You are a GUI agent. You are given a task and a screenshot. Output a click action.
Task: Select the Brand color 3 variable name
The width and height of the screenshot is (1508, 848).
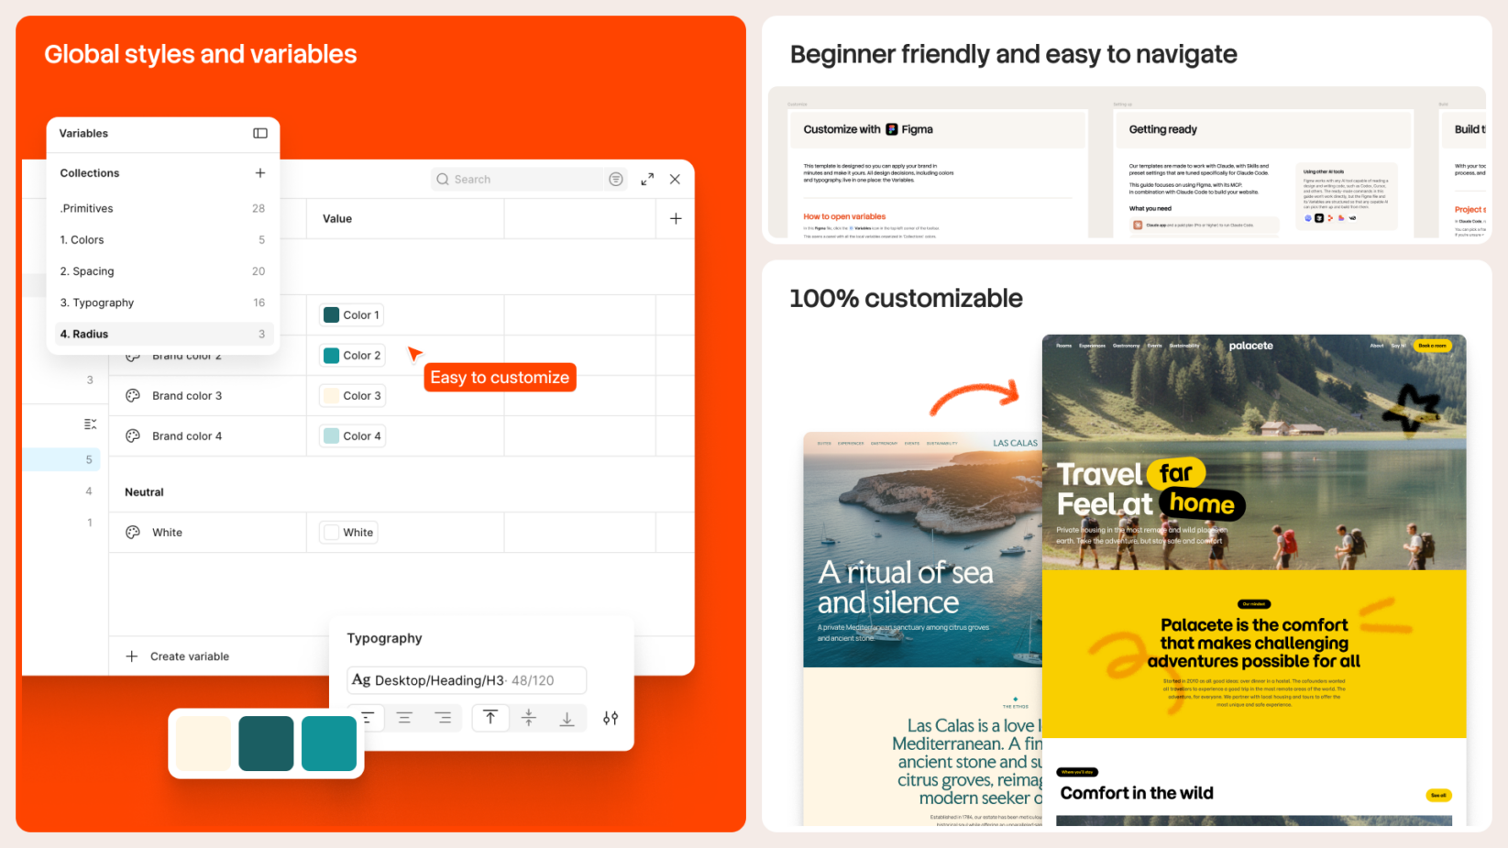[x=187, y=395]
